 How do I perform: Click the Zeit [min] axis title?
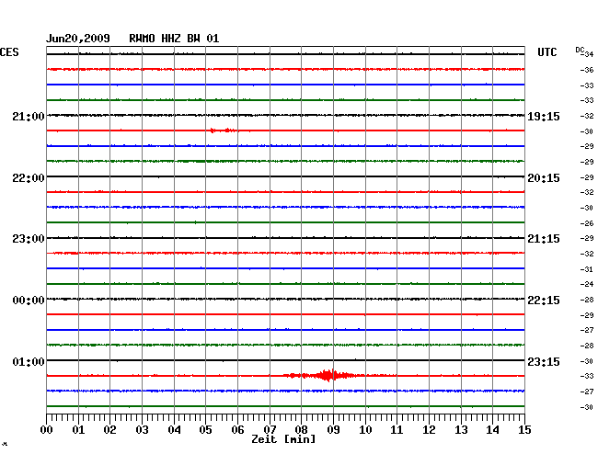[x=283, y=439]
